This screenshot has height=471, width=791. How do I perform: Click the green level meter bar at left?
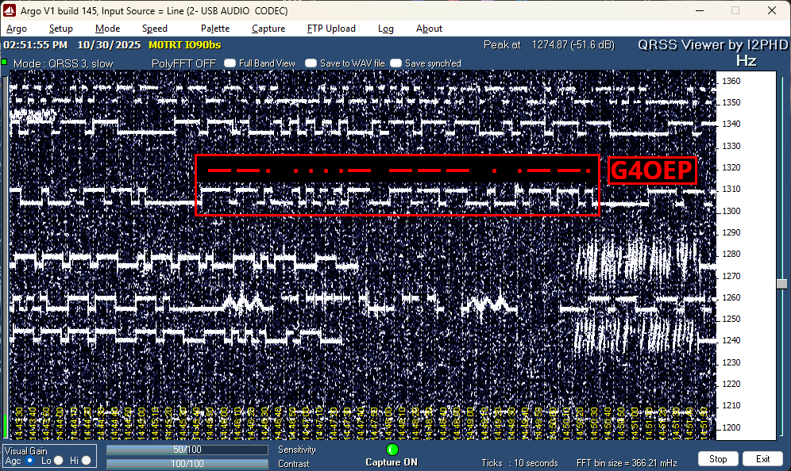(5, 426)
